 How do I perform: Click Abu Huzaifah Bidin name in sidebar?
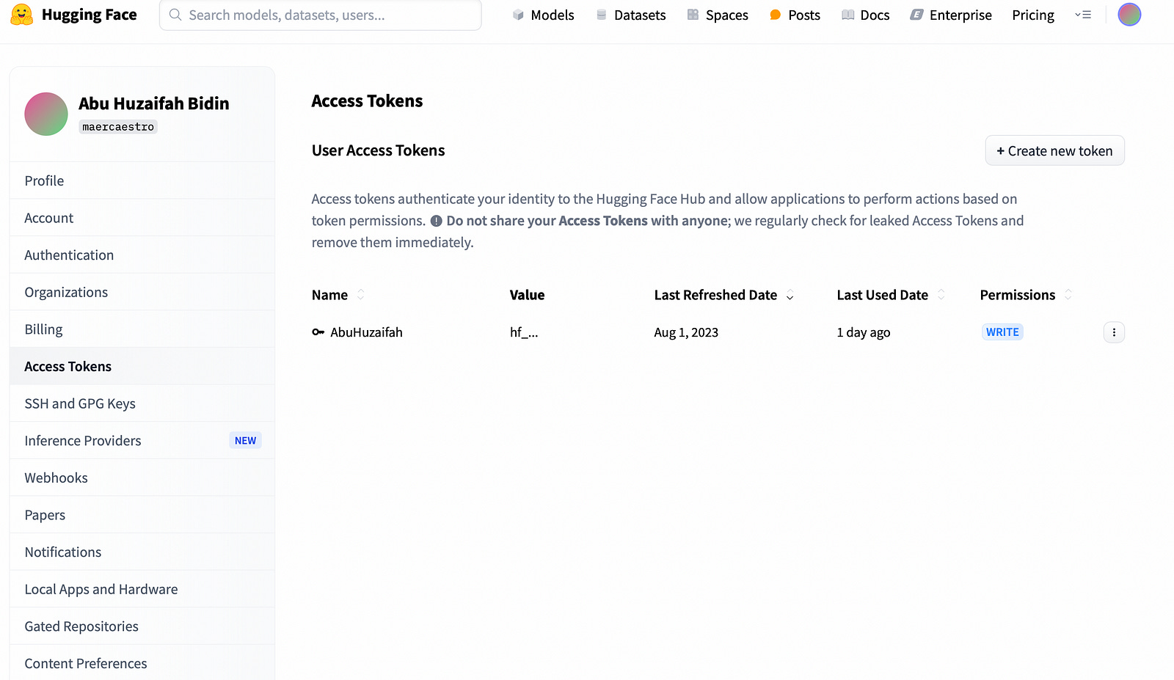point(154,103)
